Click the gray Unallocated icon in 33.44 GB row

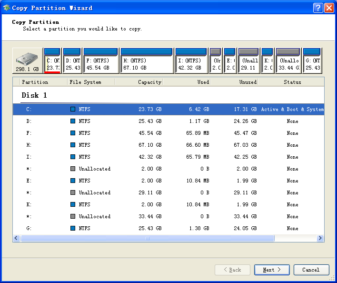tap(73, 216)
